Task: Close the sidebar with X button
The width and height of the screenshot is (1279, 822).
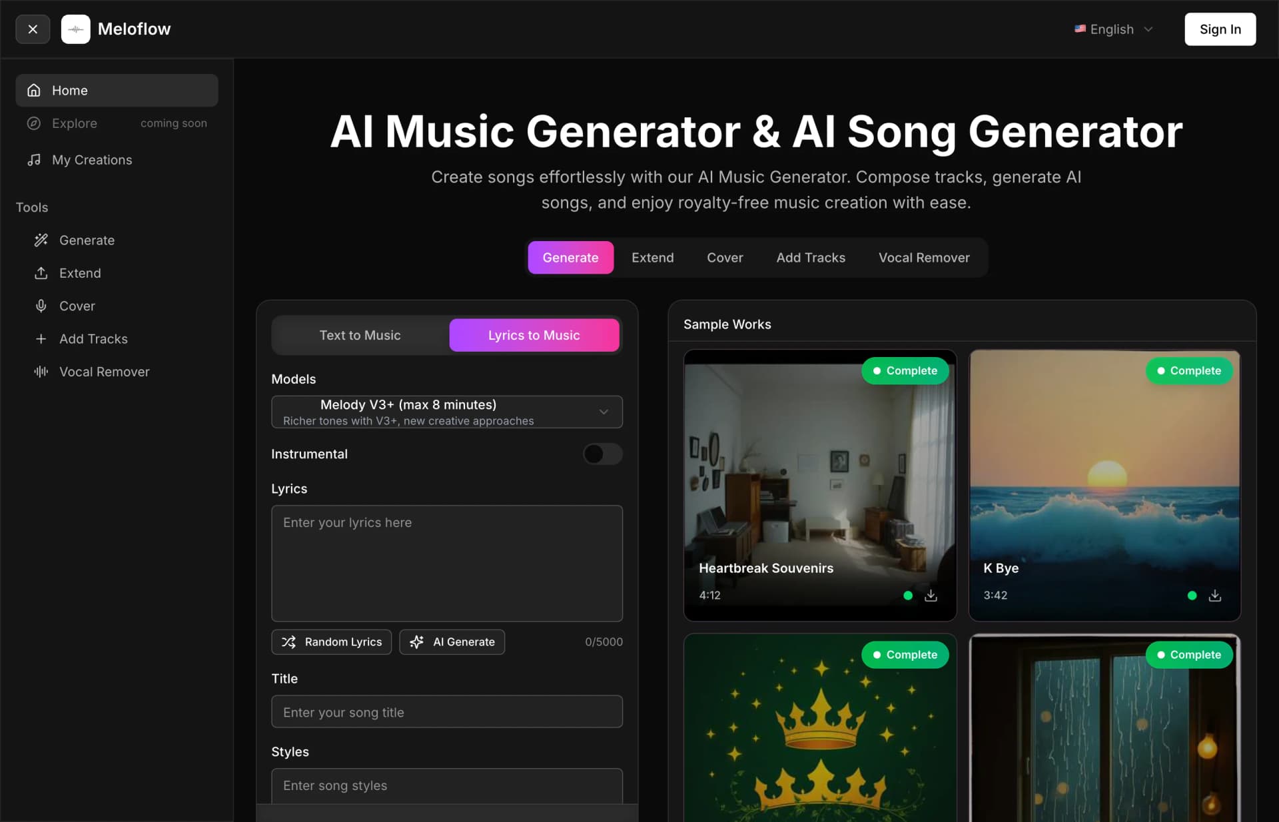Action: tap(33, 29)
